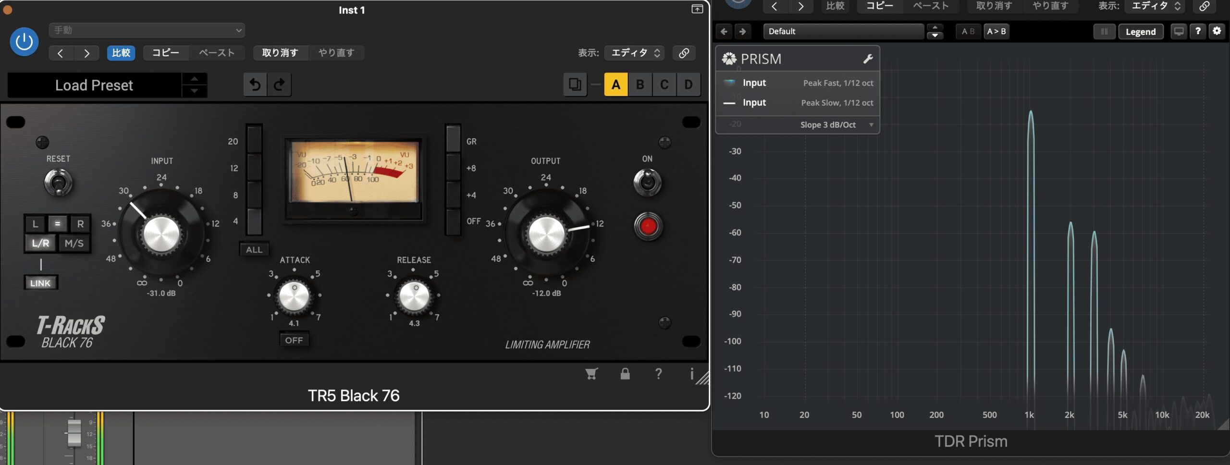Open the 手動 preset dropdown
The image size is (1230, 465).
(x=147, y=30)
